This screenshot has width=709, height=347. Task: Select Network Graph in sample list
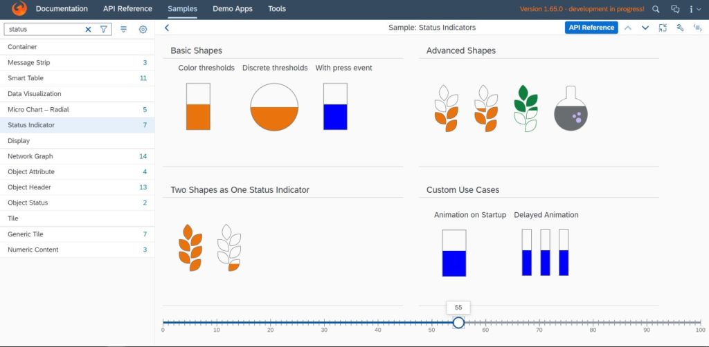coord(30,156)
